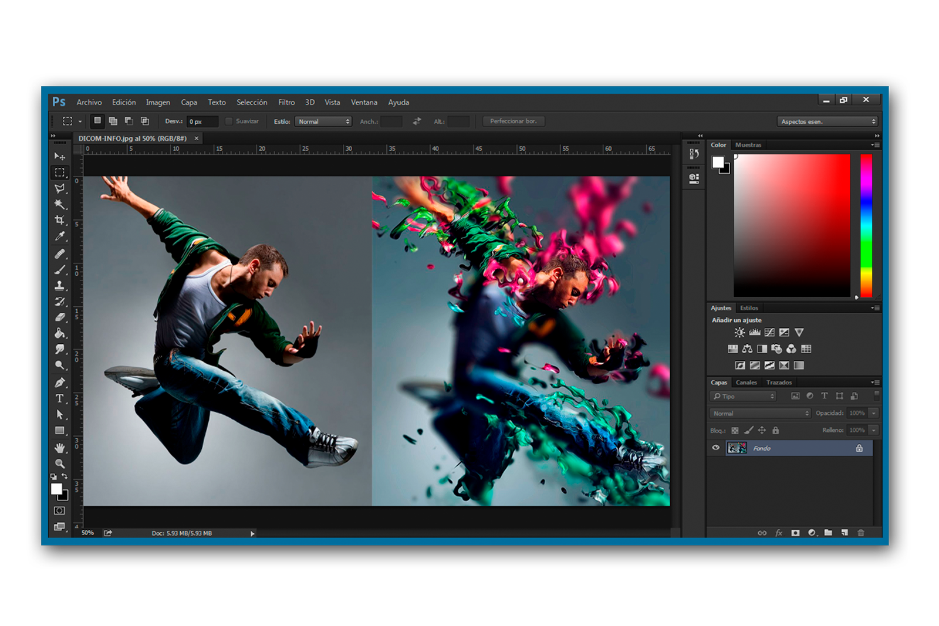939x626 pixels.
Task: Add a Brightness/Contrast adjustment
Action: tap(739, 333)
